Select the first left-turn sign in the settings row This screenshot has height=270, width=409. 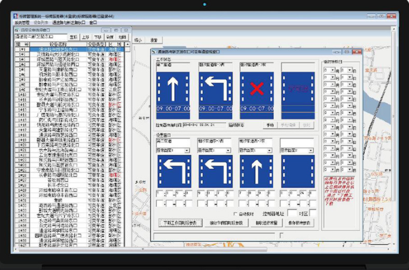click(x=173, y=171)
